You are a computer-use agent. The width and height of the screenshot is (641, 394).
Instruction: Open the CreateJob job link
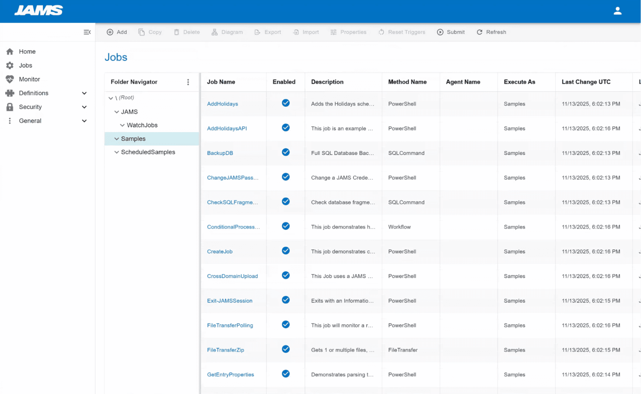click(220, 251)
